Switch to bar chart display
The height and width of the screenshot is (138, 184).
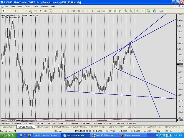[x=110, y=11]
